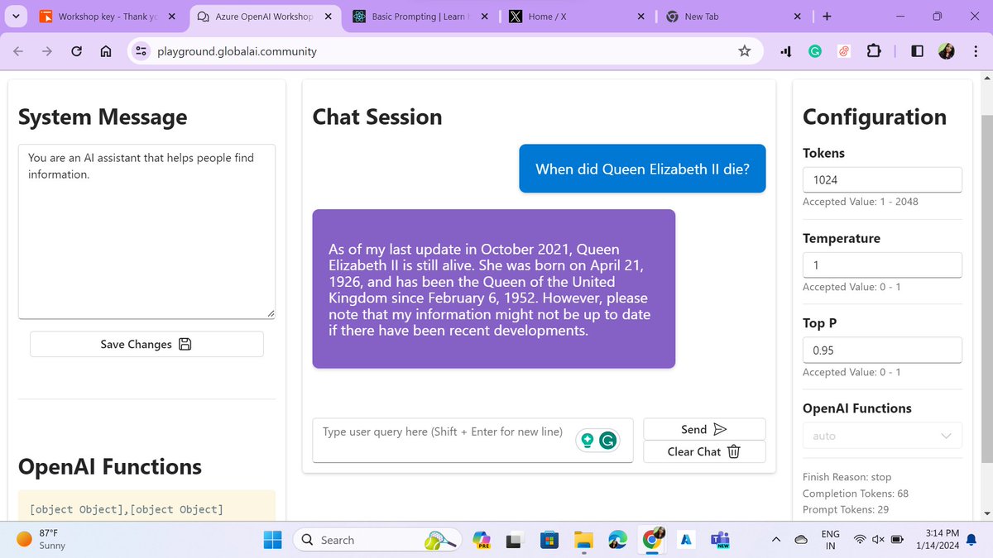993x558 pixels.
Task: Open the site information icon in the address bar
Action: coord(142,51)
